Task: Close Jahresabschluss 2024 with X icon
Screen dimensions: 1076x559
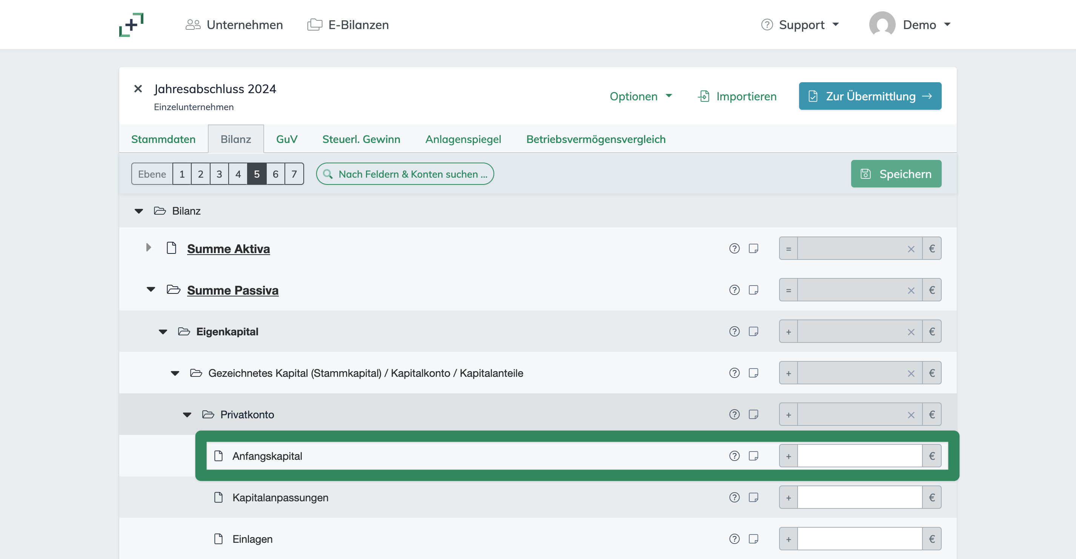Action: tap(138, 89)
